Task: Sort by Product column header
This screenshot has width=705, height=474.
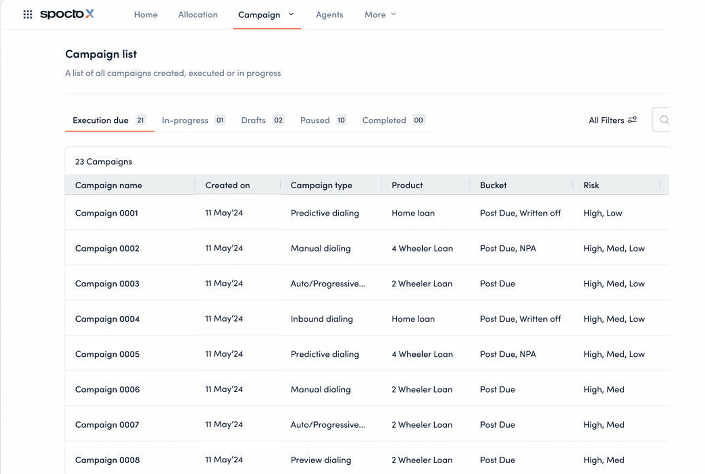Action: pos(407,185)
